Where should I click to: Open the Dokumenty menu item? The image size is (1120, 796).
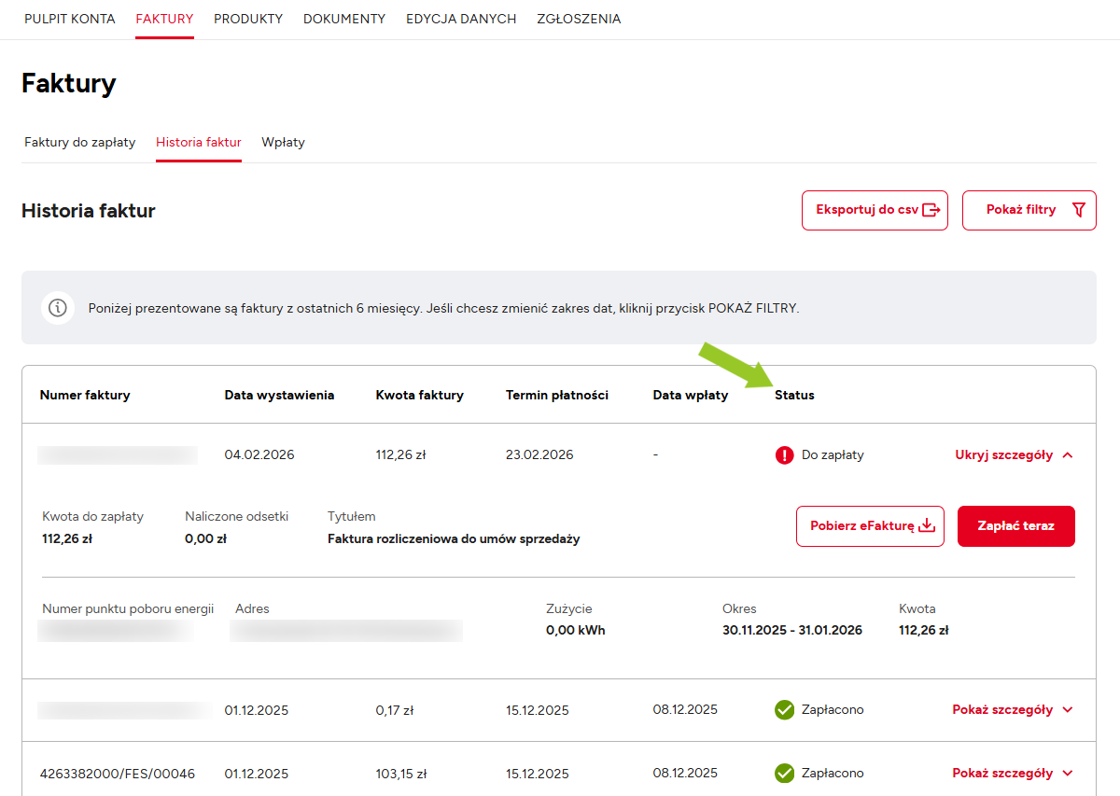pyautogui.click(x=344, y=19)
